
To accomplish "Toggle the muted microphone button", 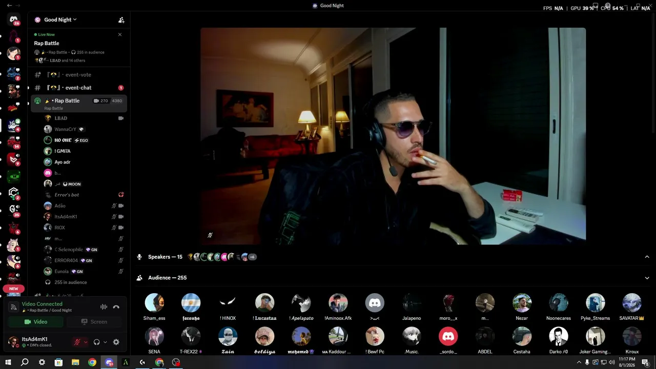I will click(77, 342).
